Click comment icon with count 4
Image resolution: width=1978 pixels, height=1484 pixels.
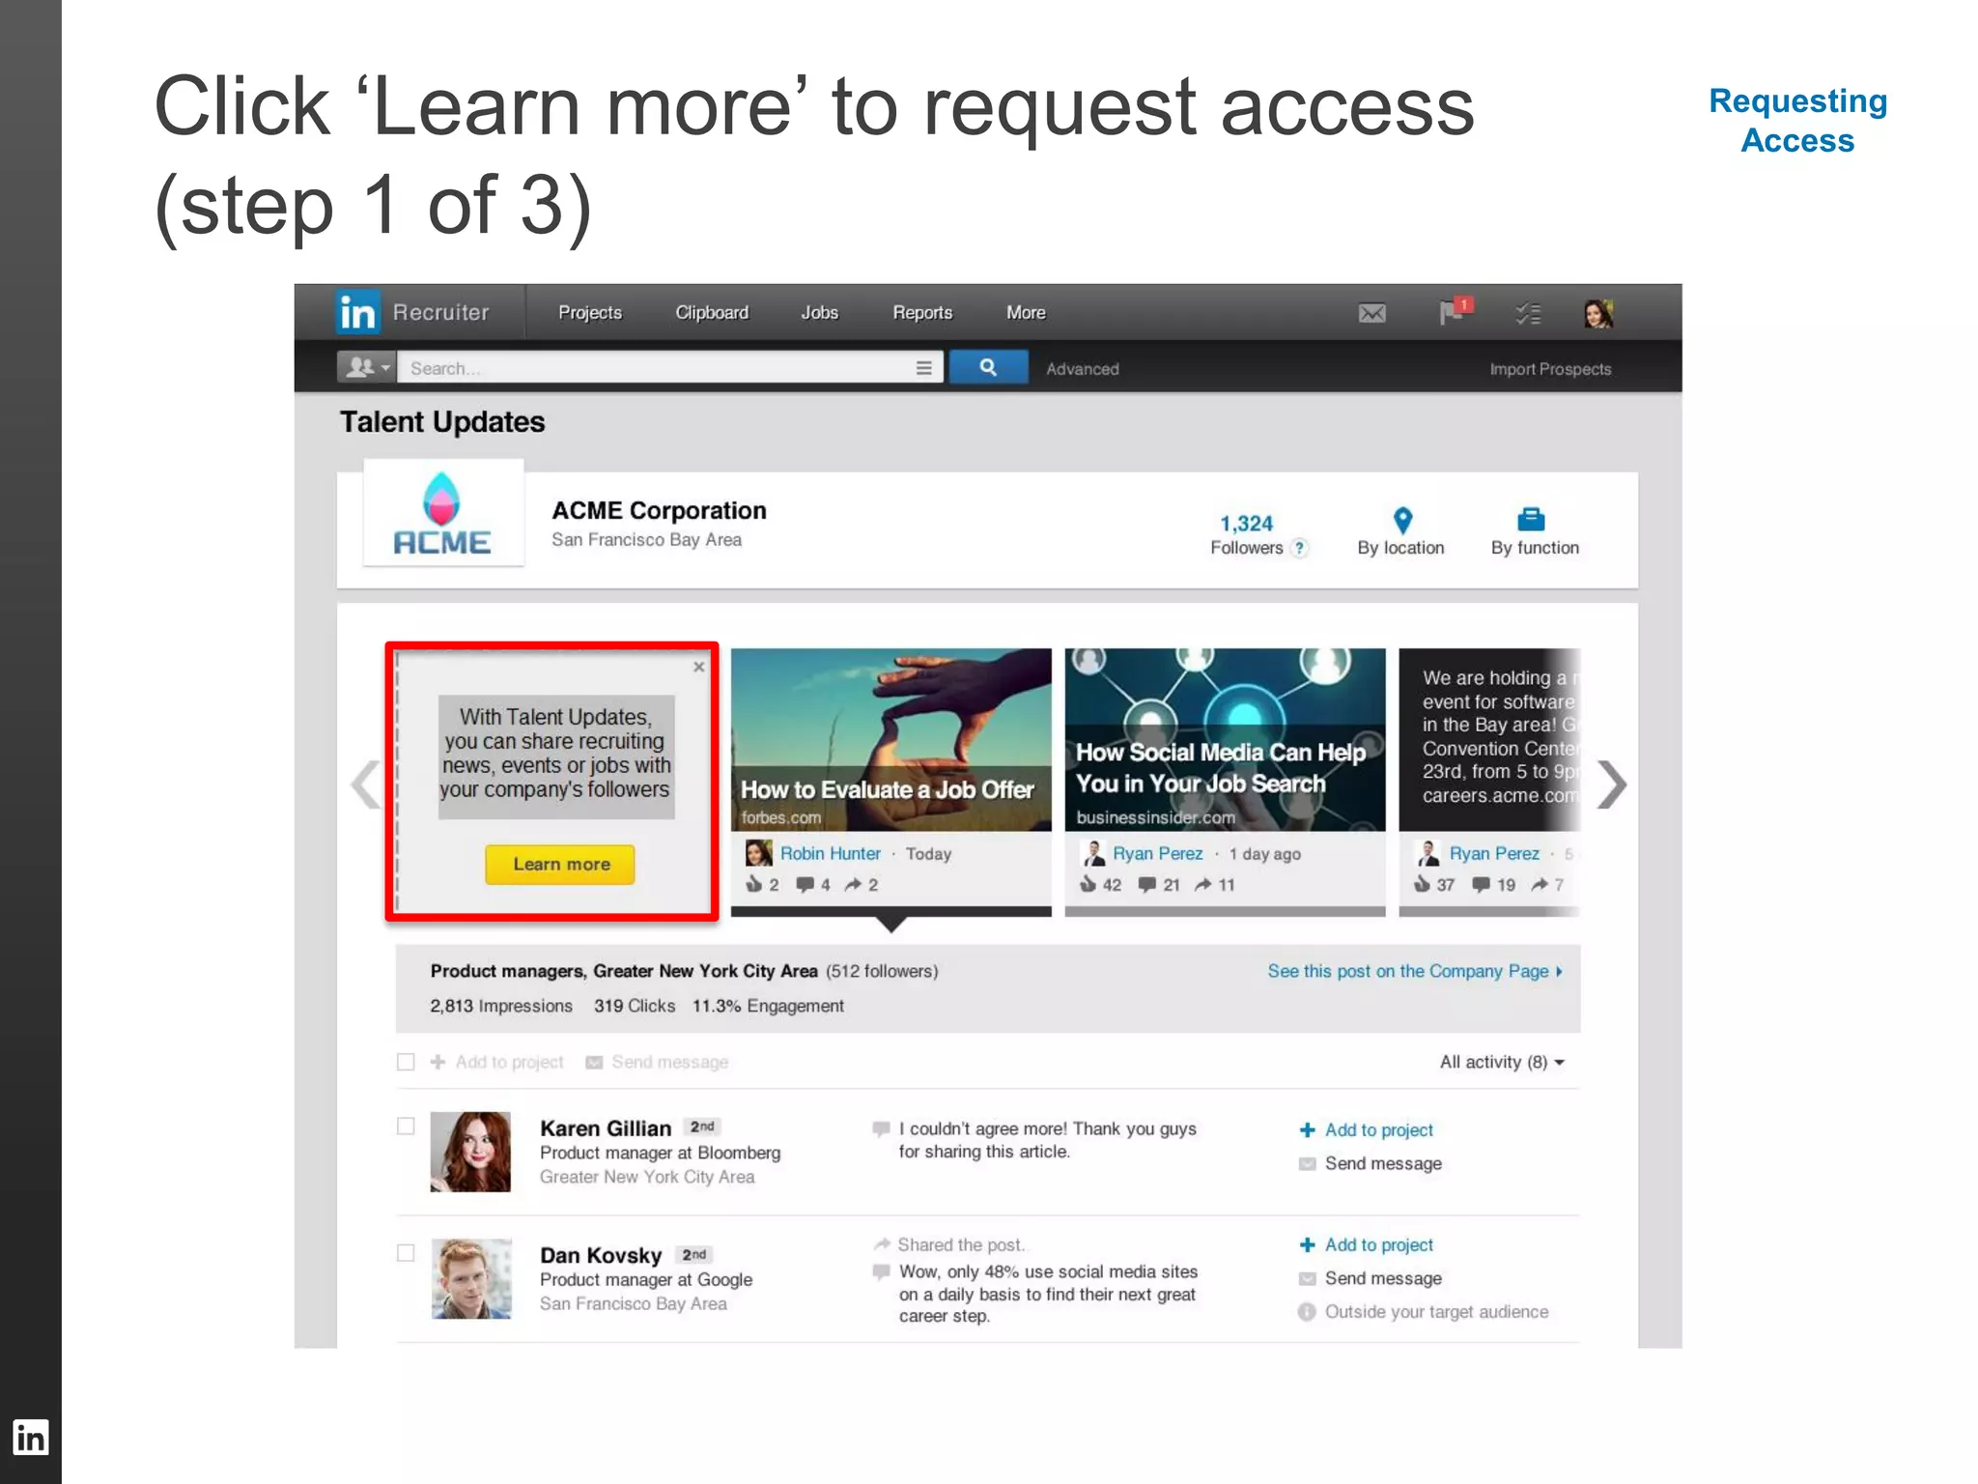pos(805,885)
